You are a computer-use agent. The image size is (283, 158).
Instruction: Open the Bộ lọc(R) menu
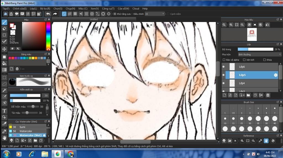45,9
